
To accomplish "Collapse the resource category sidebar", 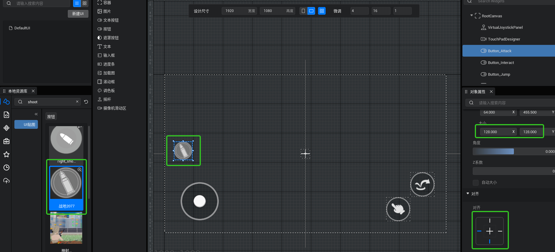I will [36, 114].
